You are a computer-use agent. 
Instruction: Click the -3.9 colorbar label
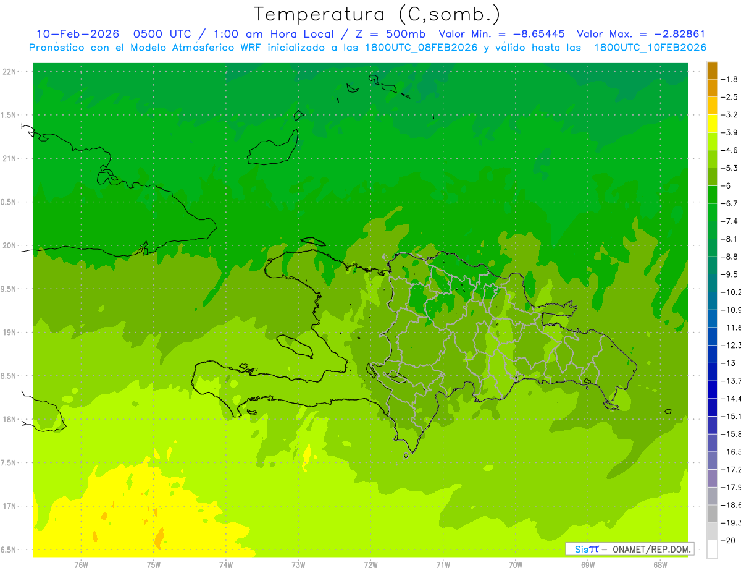(729, 132)
